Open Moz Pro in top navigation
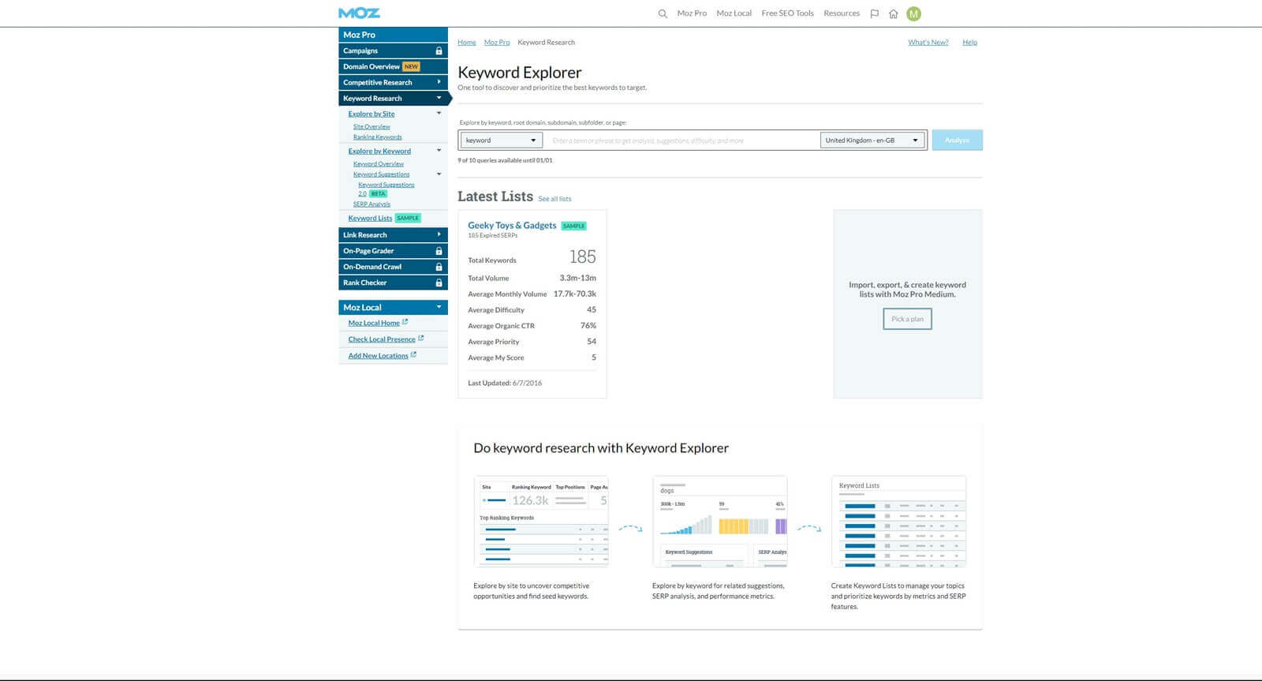 (692, 13)
